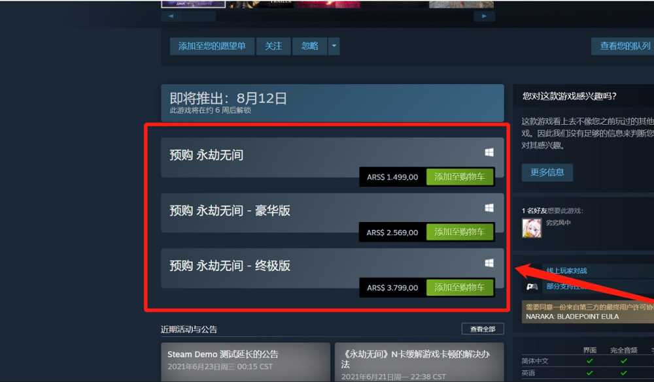This screenshot has height=382, width=654.
Task: Open the 线上玩家对战 link
Action: click(566, 271)
